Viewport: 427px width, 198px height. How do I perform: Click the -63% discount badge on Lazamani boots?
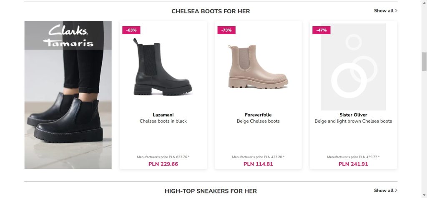point(131,30)
